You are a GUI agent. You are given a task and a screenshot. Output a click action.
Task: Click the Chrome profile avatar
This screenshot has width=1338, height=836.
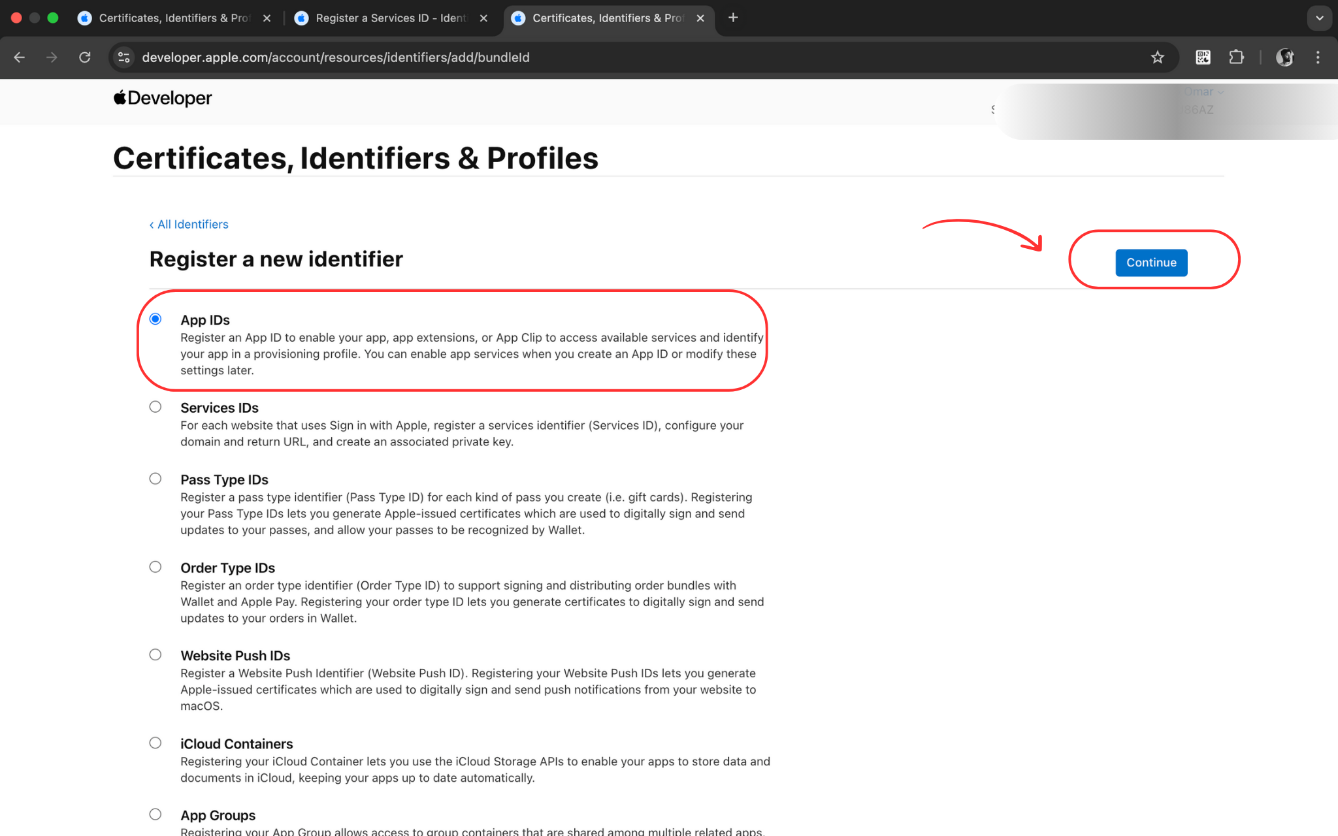1284,57
